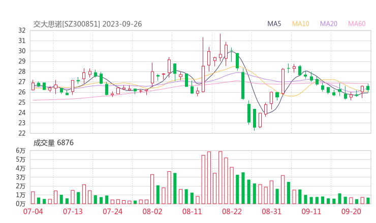This screenshot has height=223, width=376.
Task: Click the MA60 legend label
Action: [357, 24]
